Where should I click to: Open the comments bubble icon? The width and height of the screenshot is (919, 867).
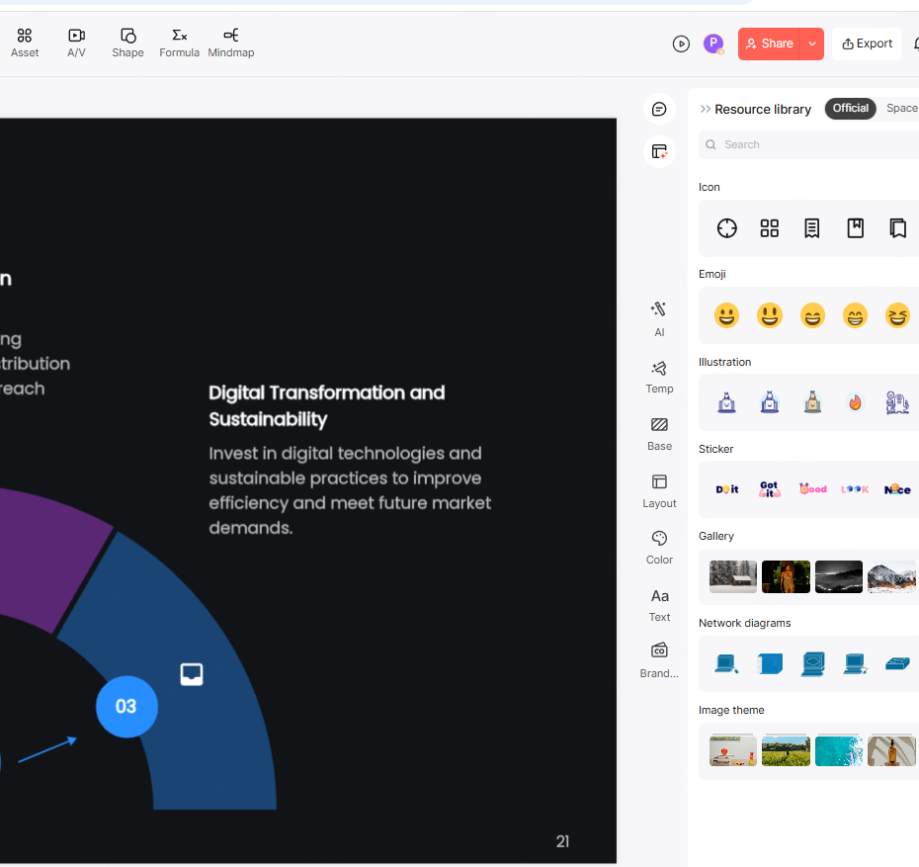click(659, 109)
